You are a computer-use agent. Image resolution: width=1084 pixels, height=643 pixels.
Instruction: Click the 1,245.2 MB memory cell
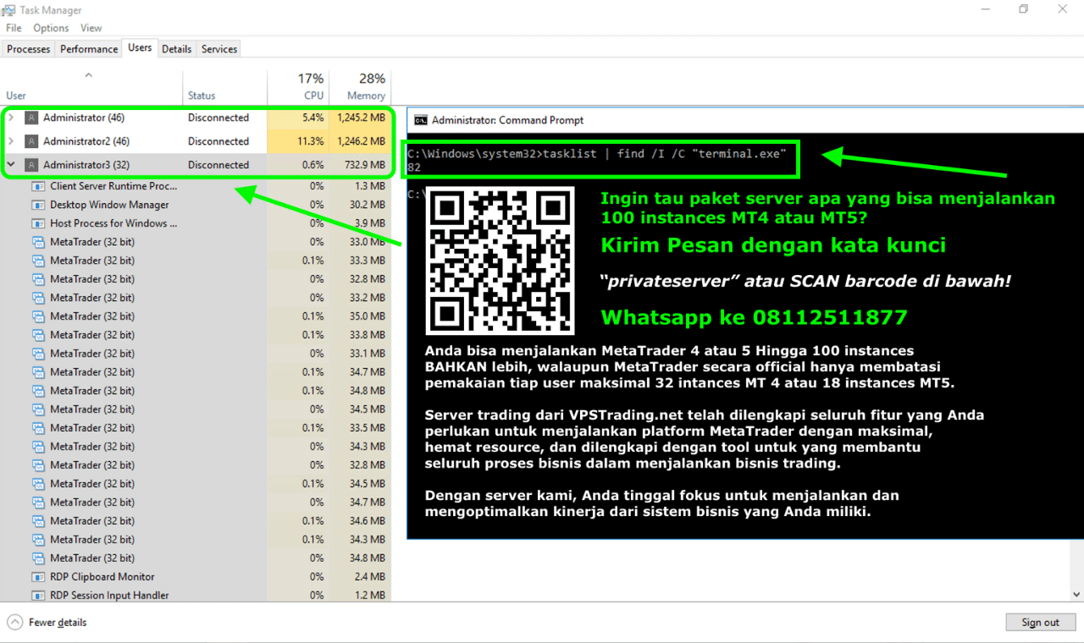pyautogui.click(x=361, y=118)
